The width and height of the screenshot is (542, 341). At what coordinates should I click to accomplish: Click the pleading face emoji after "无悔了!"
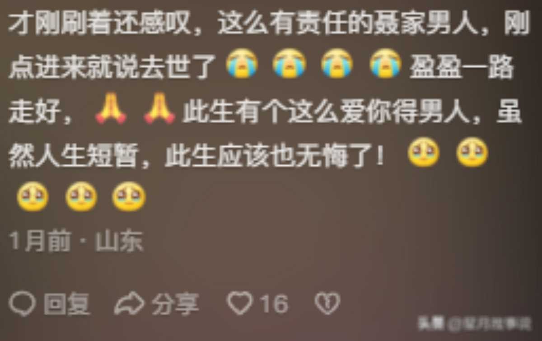tap(424, 152)
